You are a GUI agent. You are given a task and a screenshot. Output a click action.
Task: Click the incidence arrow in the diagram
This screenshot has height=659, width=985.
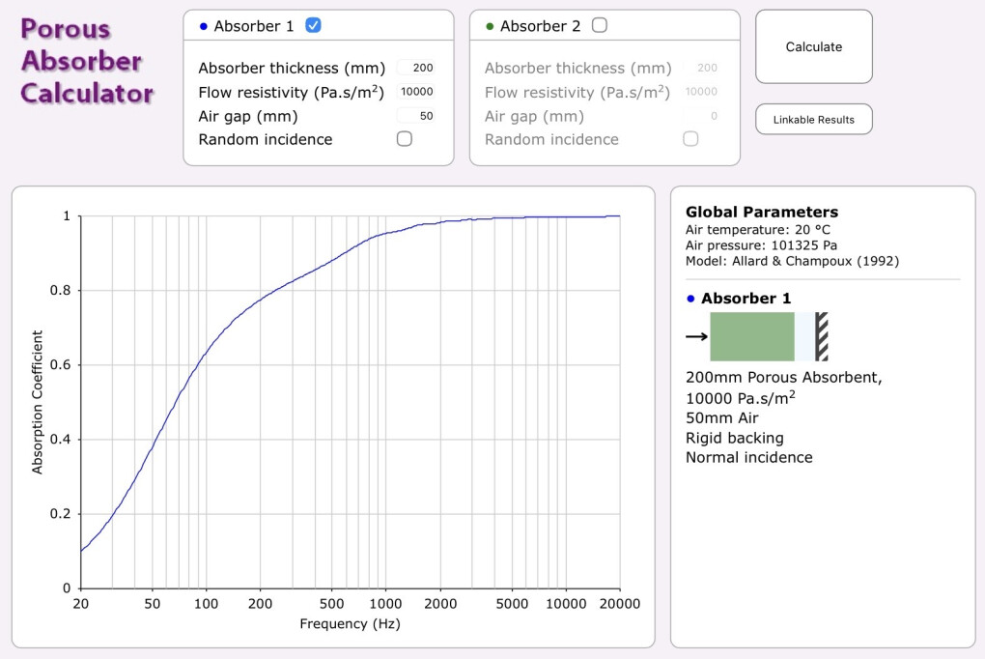click(696, 336)
